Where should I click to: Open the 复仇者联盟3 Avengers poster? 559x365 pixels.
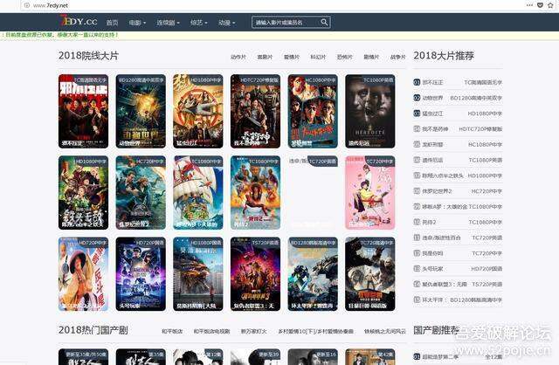[x=255, y=274]
